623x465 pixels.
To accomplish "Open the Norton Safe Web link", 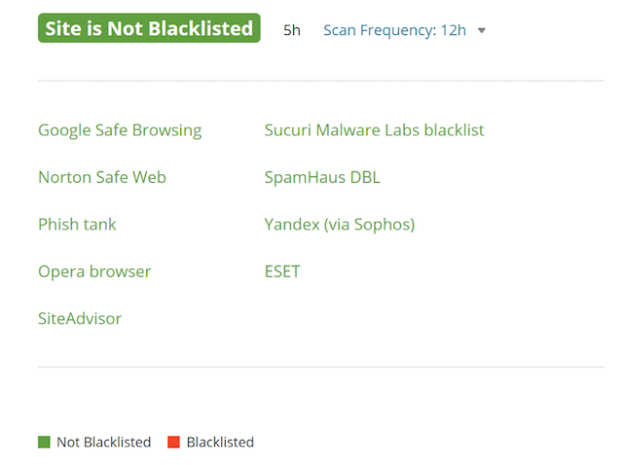I will tap(102, 177).
